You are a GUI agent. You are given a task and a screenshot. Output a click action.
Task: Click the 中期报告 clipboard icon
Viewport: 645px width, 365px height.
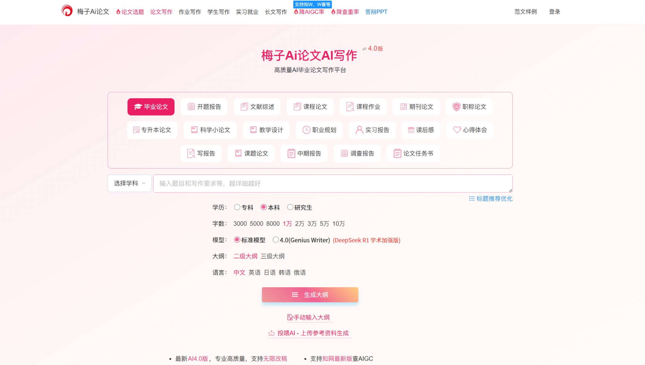point(291,153)
